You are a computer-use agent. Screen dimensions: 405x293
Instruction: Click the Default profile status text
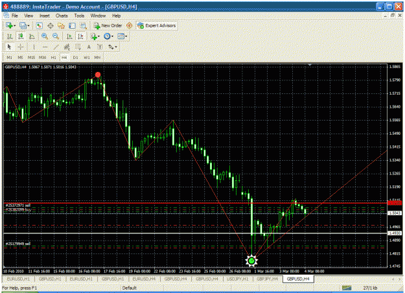click(x=129, y=288)
